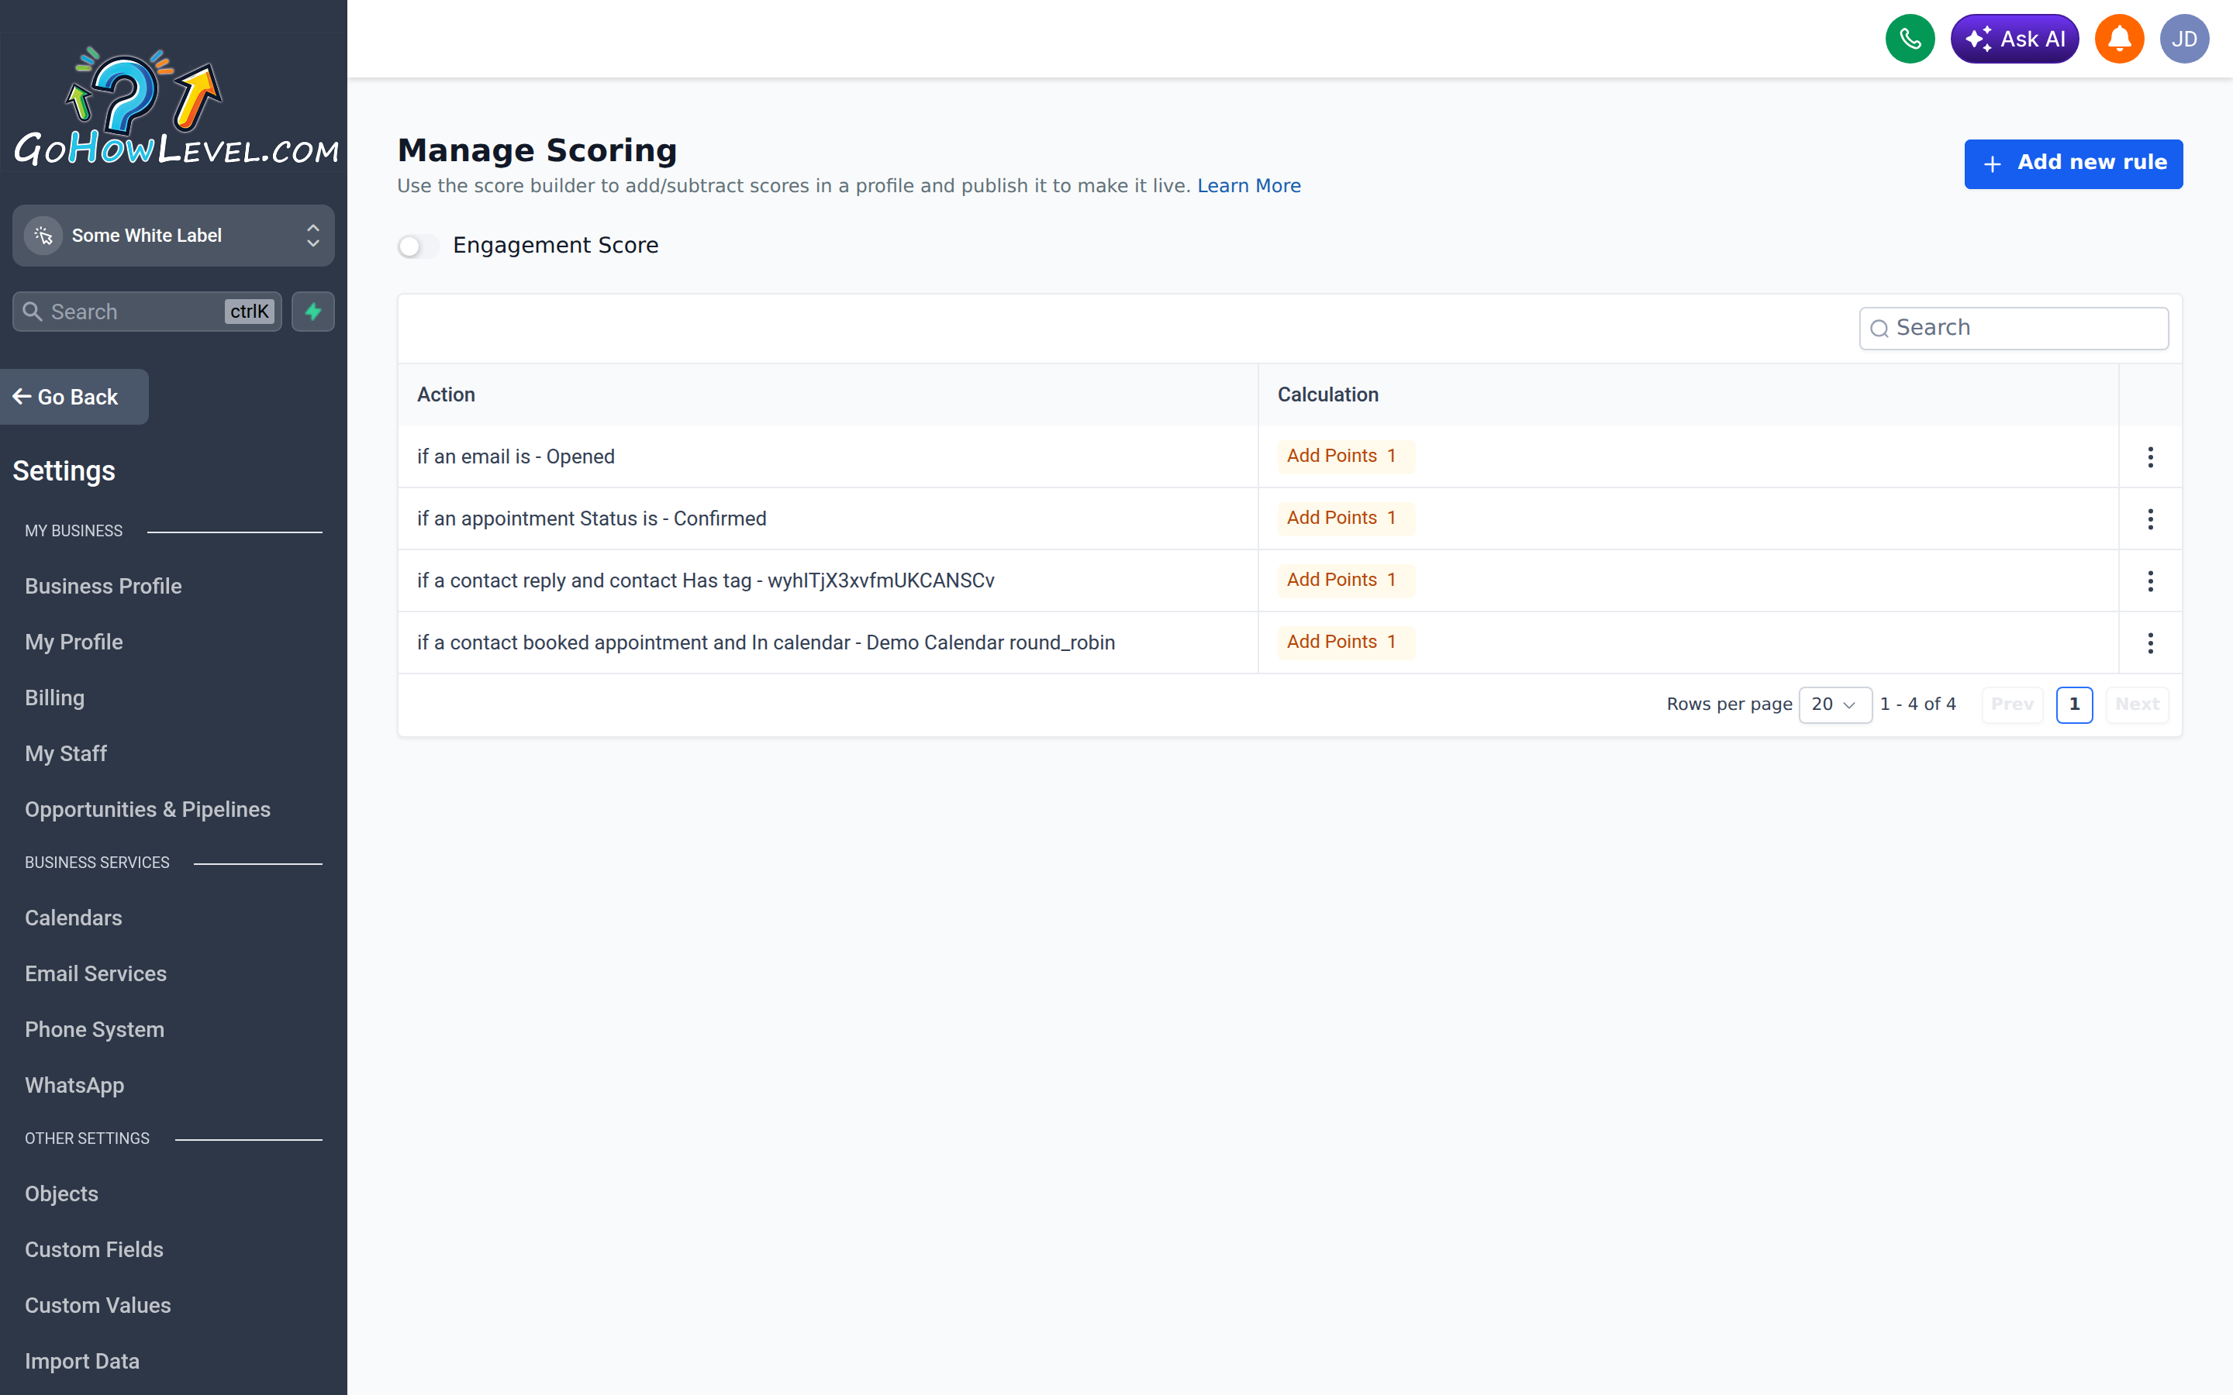Viewport: 2233px width, 1395px height.
Task: Open options for contact reply tag rule
Action: pyautogui.click(x=2150, y=580)
